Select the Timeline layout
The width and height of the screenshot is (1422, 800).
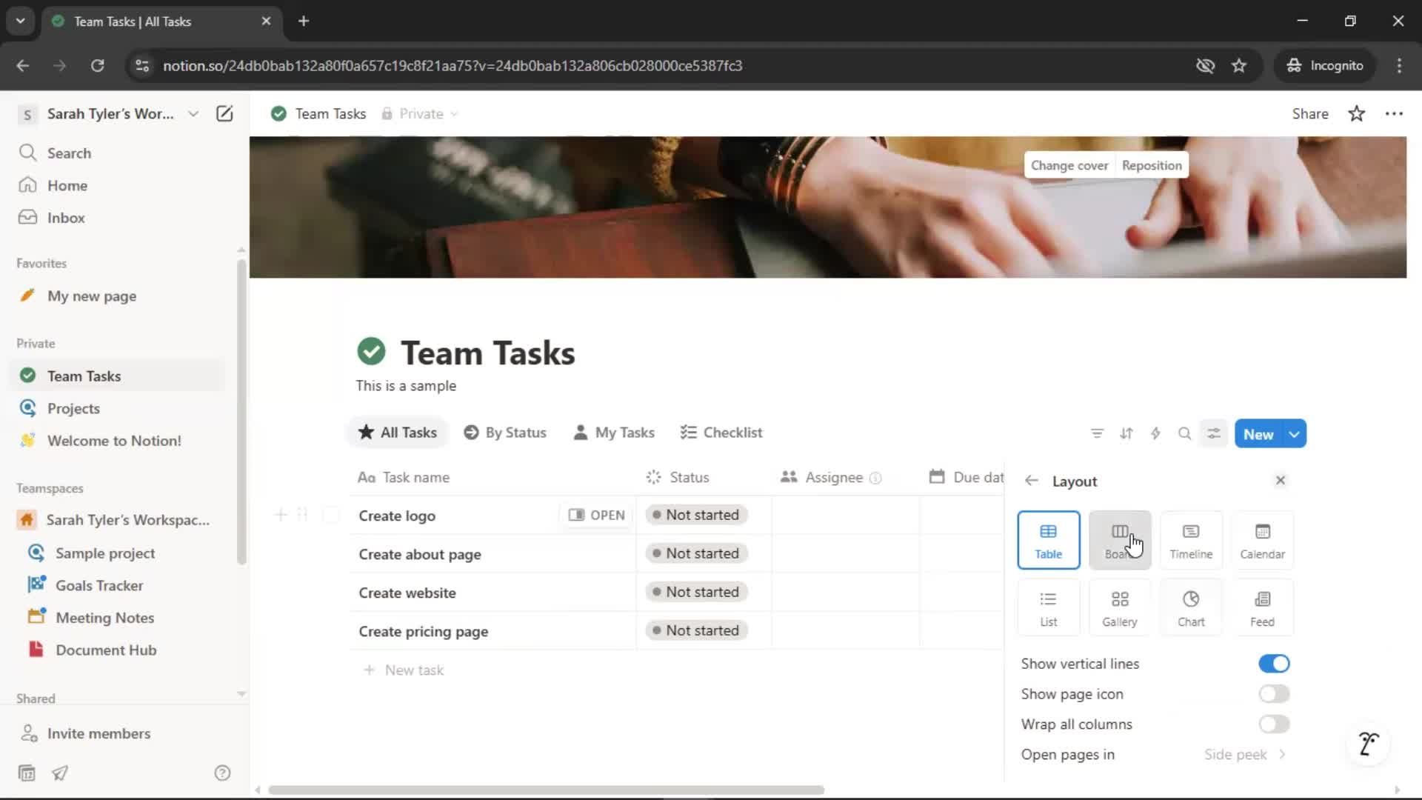[x=1191, y=540]
